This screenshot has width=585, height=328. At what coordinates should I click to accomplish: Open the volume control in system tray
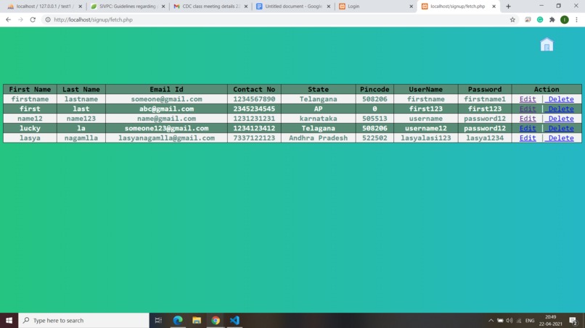click(510, 321)
